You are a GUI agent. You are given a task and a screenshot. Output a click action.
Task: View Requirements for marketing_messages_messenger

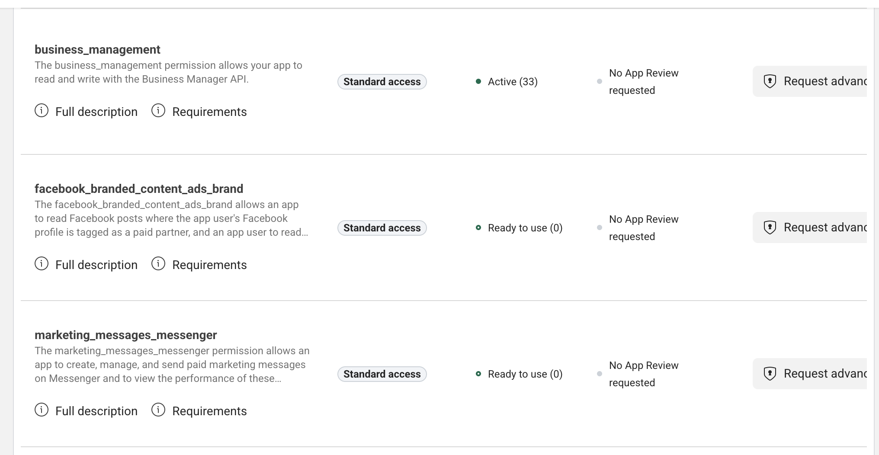pyautogui.click(x=209, y=411)
